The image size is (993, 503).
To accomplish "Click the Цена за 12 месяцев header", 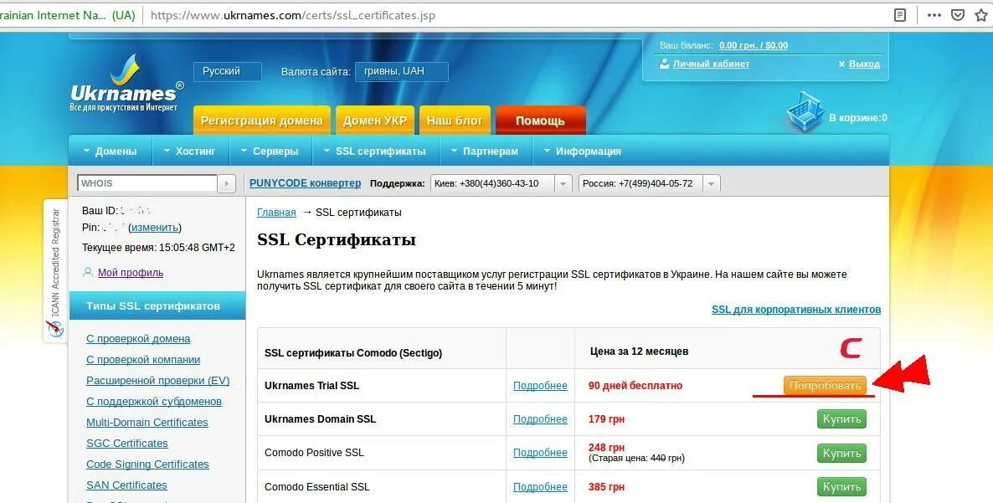I will (x=639, y=352).
